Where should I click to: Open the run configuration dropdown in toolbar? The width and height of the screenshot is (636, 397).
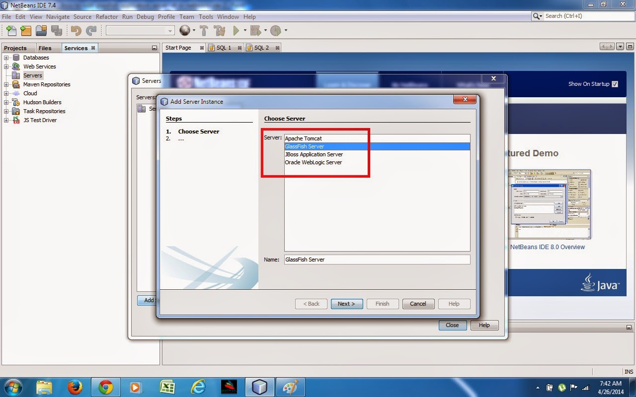[170, 30]
